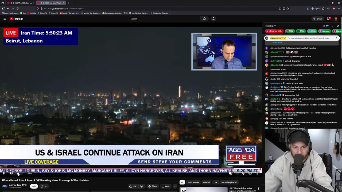
Task: Go back in browser history
Action: pos(8,9)
